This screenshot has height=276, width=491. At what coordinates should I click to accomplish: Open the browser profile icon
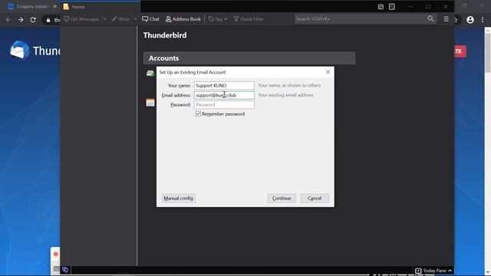tap(470, 20)
